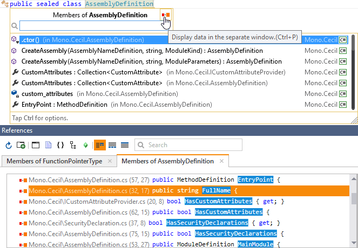The height and width of the screenshot is (248, 358).
Task: Toggle the highlighted orange list view mode
Action: click(x=100, y=145)
